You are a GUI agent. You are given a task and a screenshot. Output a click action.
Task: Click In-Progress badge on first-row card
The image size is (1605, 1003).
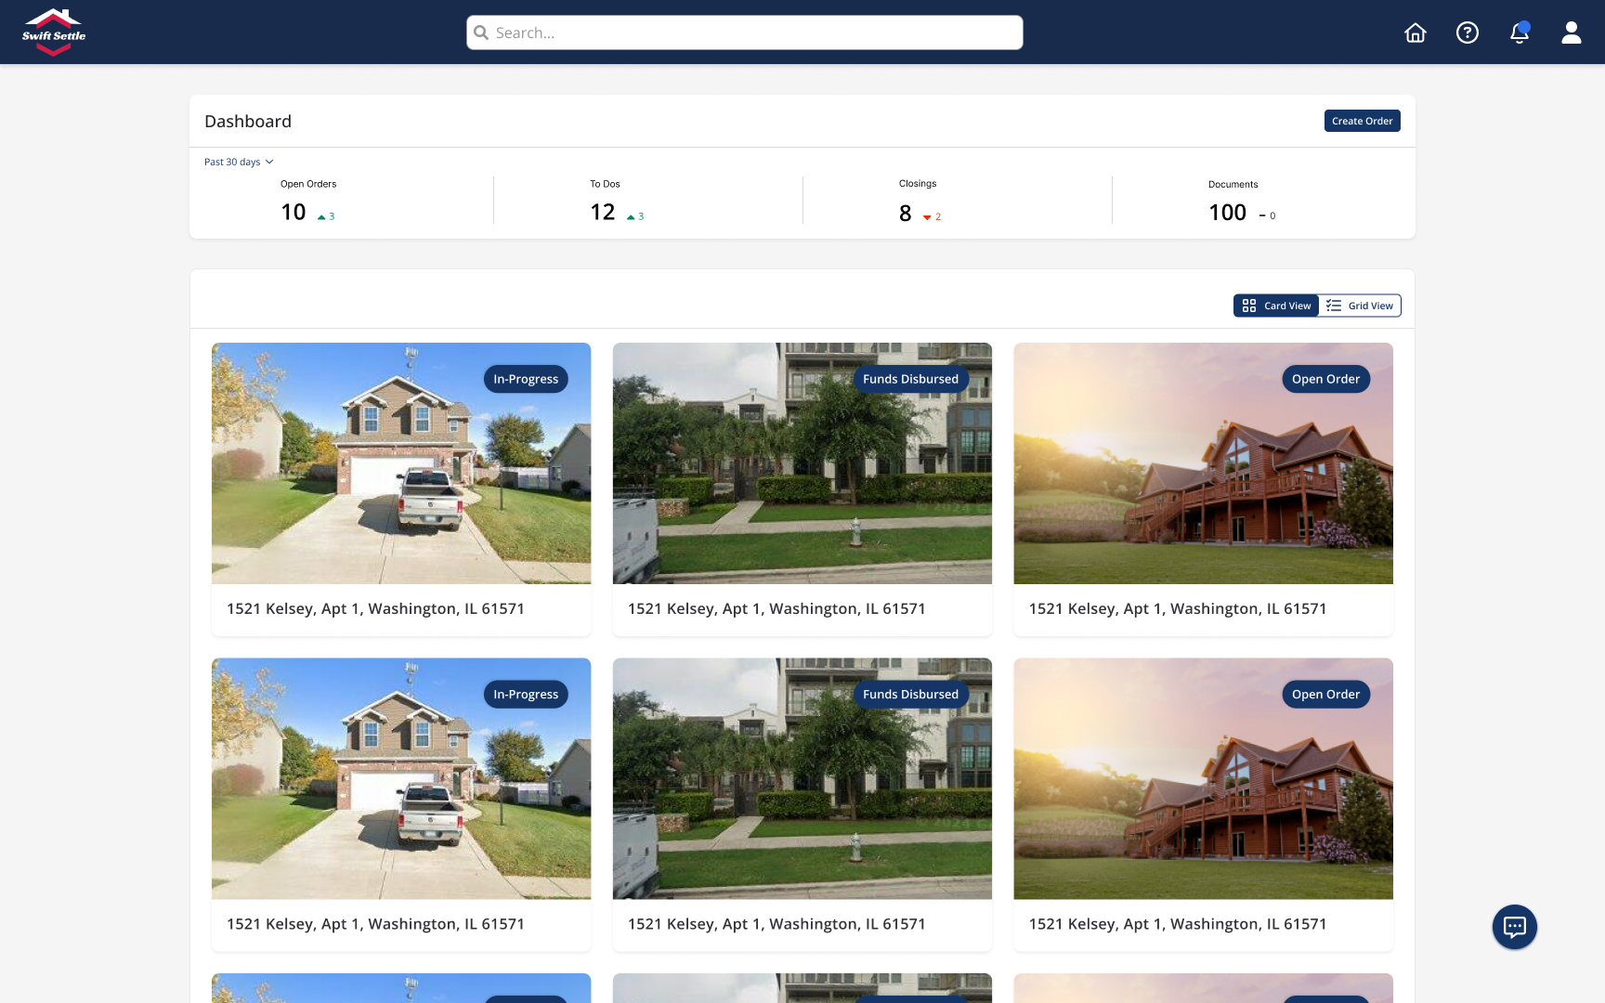526,379
